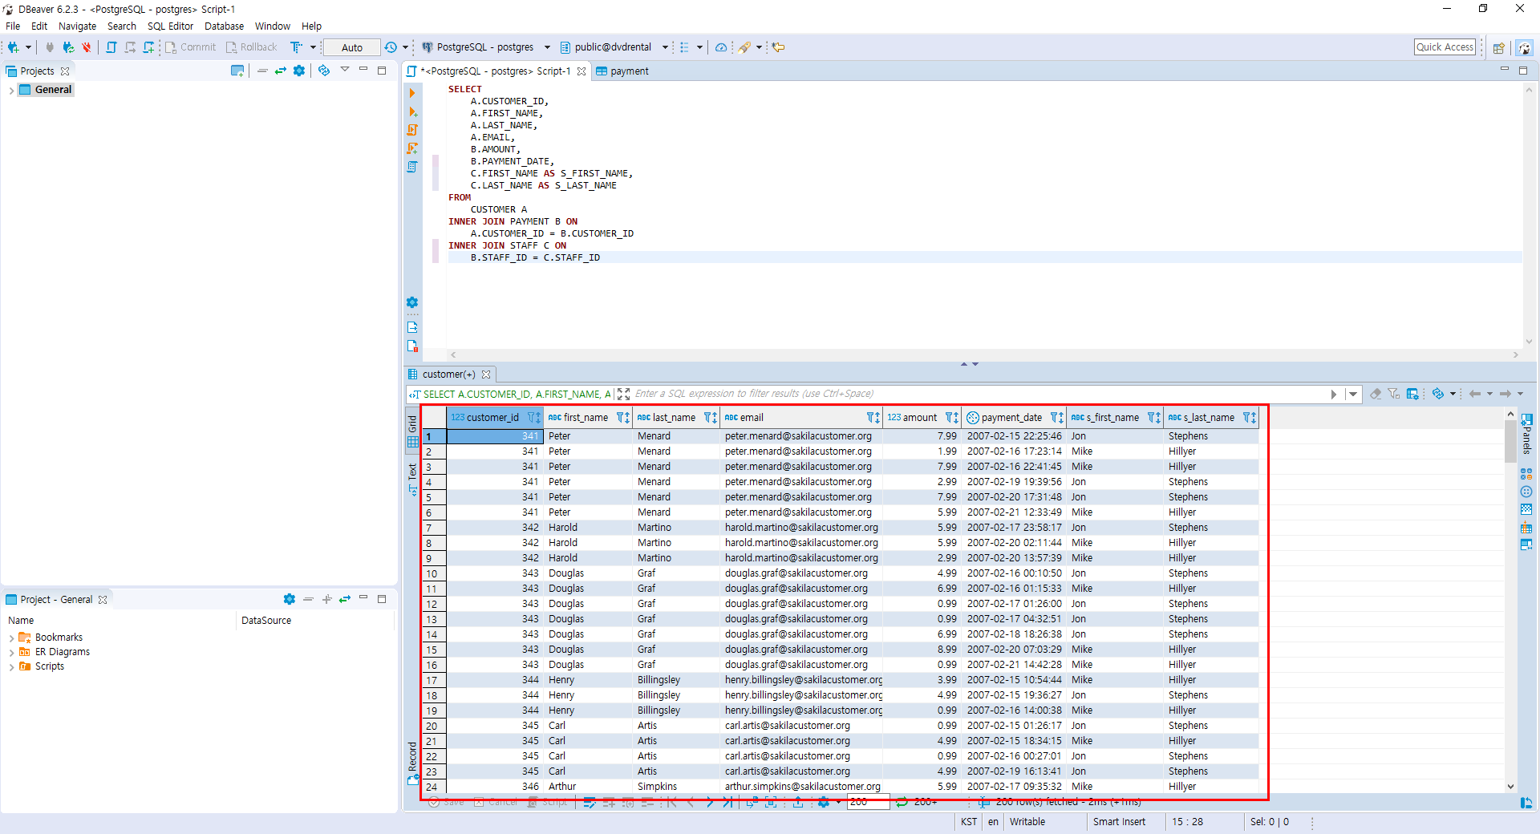1540x834 pixels.
Task: Click the Writable status bar entry
Action: click(x=1027, y=822)
